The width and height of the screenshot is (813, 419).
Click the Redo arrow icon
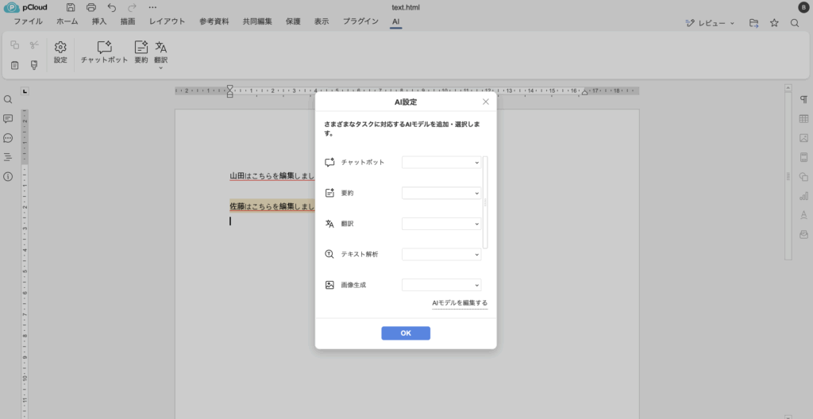133,7
